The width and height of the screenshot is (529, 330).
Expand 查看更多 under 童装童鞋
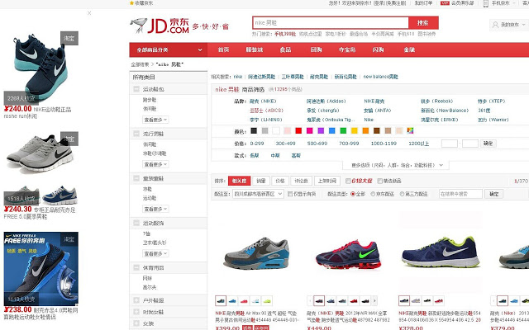click(x=155, y=209)
